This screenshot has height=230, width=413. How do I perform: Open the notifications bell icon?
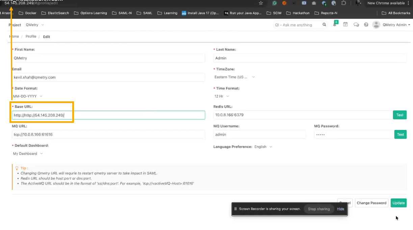pos(335,24)
